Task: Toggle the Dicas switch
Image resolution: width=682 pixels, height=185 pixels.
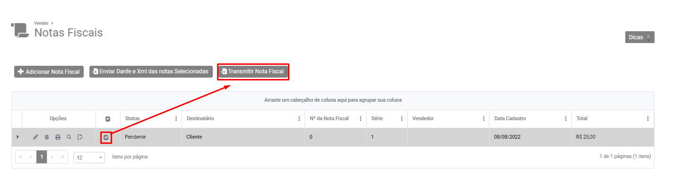Action: (x=649, y=37)
